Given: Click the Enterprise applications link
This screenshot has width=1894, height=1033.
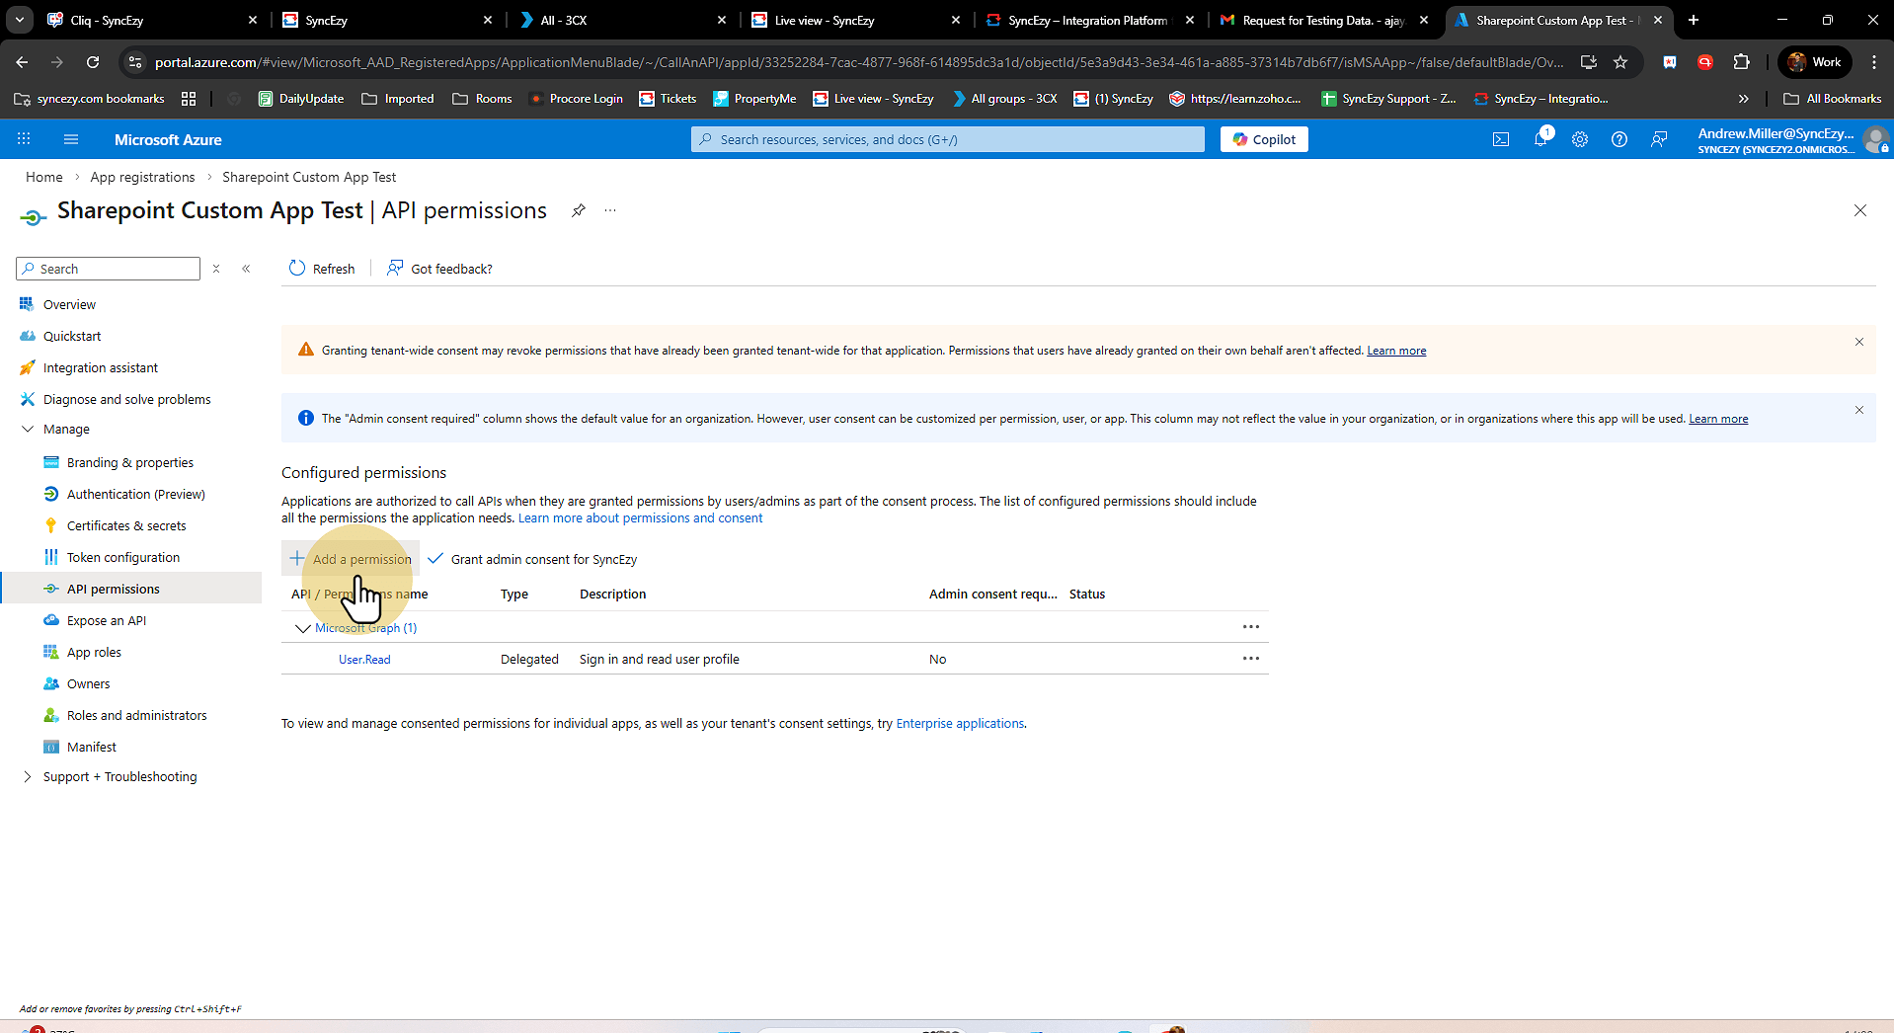Looking at the screenshot, I should pos(960,724).
